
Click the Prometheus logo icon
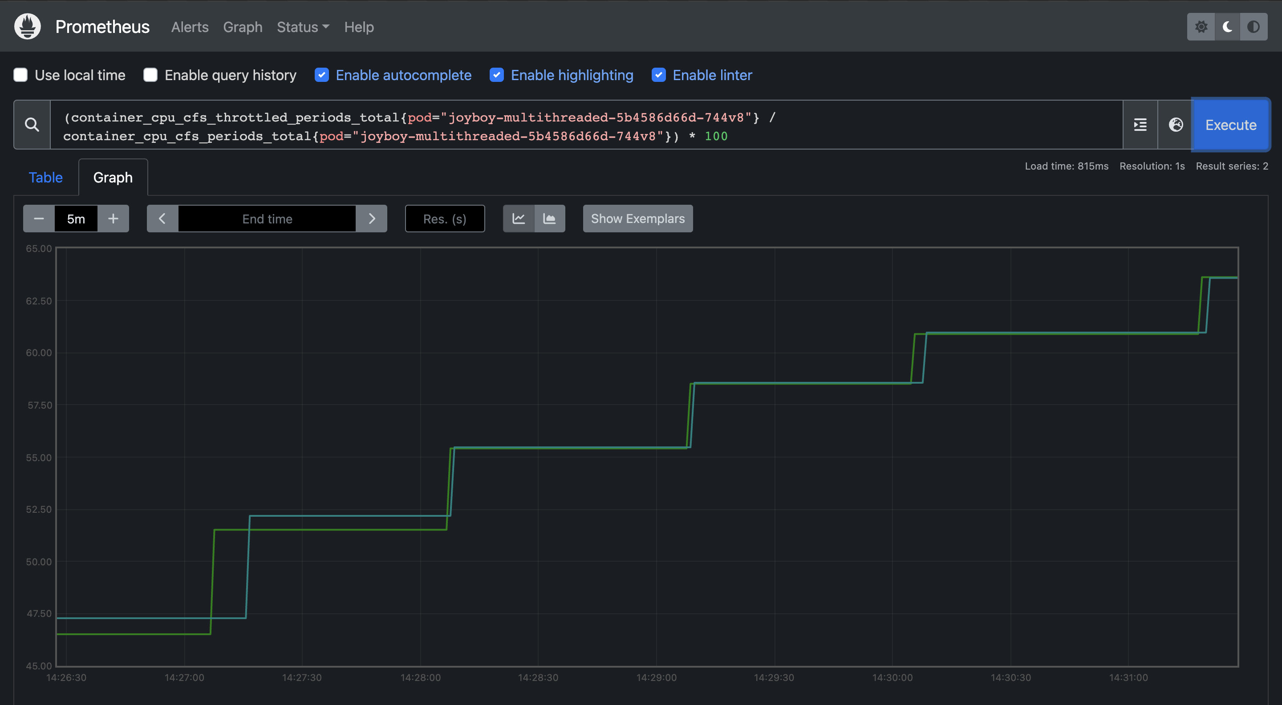(x=27, y=26)
